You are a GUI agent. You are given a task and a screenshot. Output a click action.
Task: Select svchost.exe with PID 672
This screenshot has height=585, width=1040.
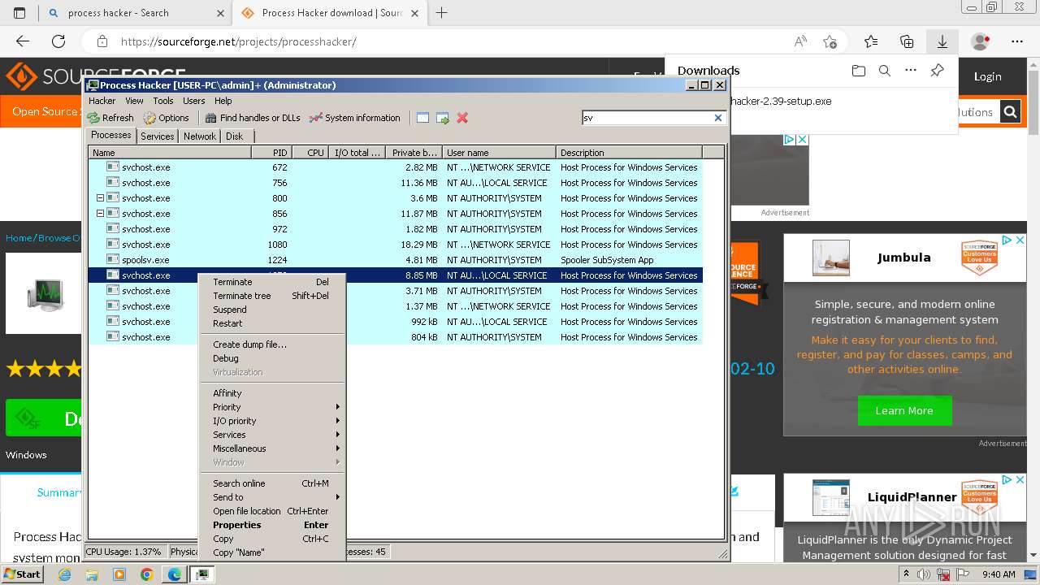click(395, 167)
